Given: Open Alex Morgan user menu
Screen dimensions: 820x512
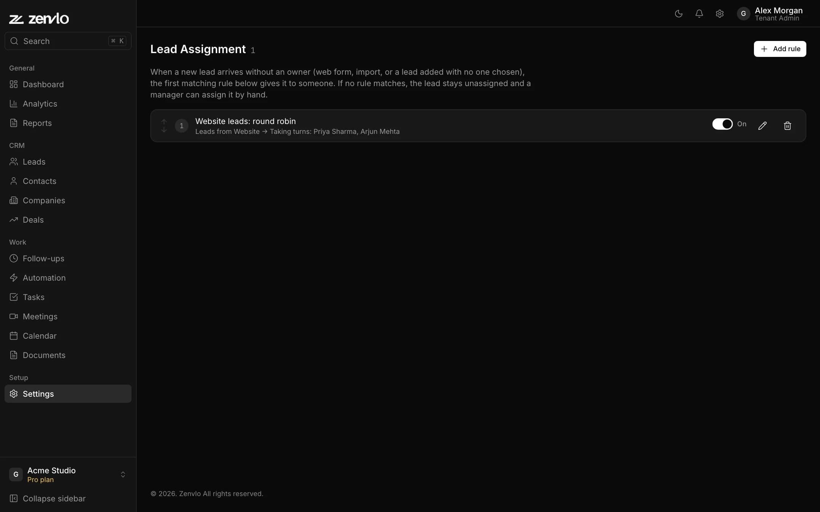Looking at the screenshot, I should point(770,14).
